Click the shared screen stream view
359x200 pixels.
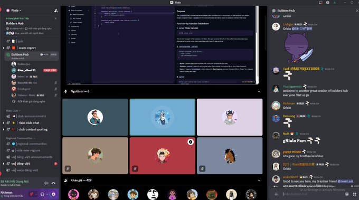162,45
